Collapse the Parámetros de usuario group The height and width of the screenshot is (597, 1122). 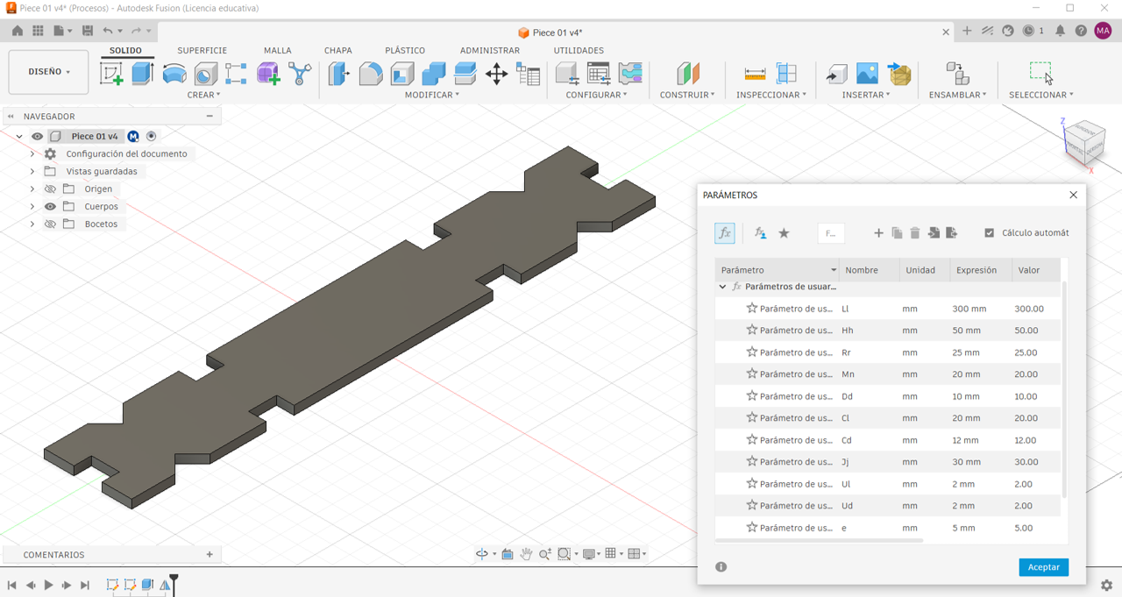coord(722,287)
